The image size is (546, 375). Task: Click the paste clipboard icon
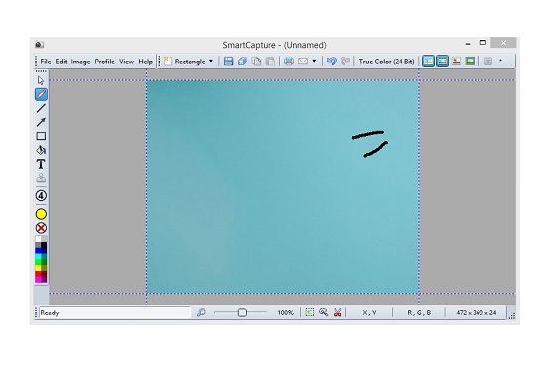coord(271,62)
